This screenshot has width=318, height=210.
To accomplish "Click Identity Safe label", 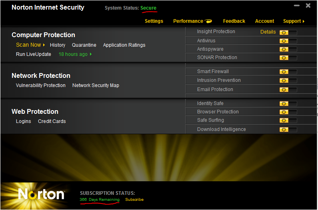I will (x=210, y=103).
